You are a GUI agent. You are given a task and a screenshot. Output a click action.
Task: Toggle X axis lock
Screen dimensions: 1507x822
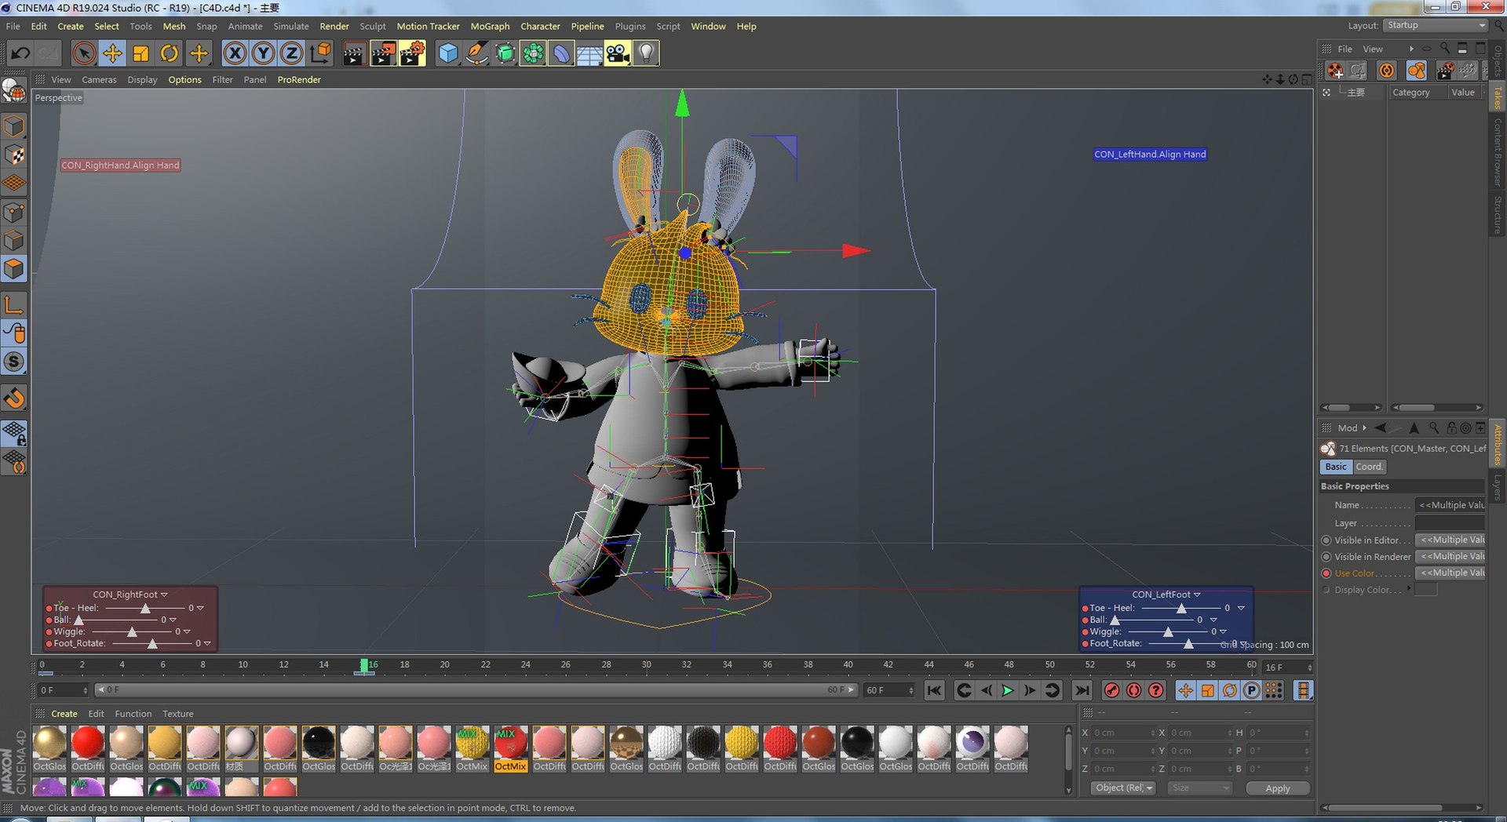(235, 53)
